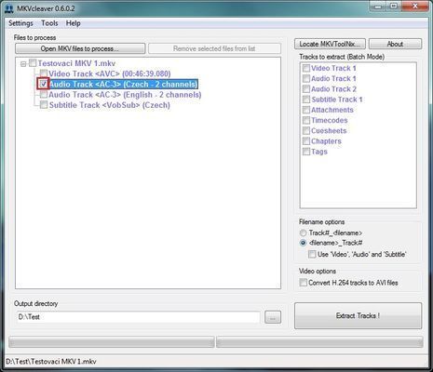The image size is (433, 372).
Task: Toggle Use 'Video', 'Audio' and 'Subtitle' checkbox
Action: click(x=312, y=254)
